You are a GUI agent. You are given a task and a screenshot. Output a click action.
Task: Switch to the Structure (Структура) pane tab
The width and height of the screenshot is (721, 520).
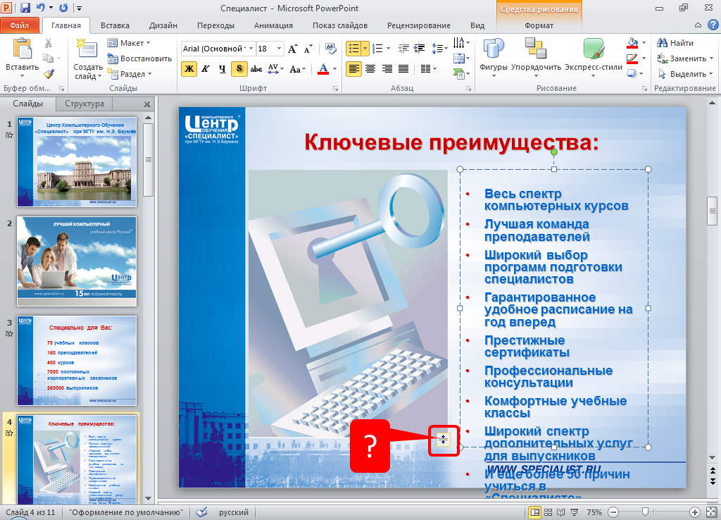tap(84, 104)
